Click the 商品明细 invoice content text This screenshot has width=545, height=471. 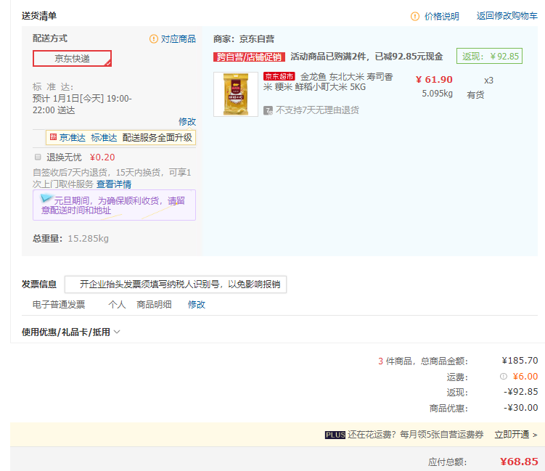pyautogui.click(x=154, y=305)
